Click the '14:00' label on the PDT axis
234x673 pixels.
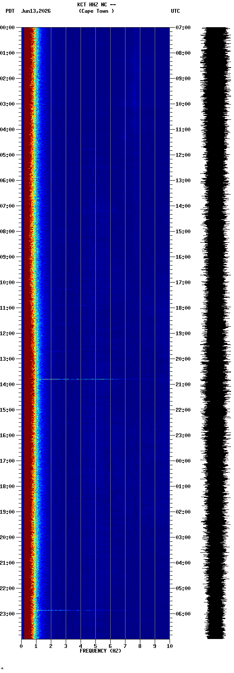[7, 385]
